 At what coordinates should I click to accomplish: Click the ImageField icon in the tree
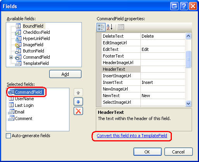pyautogui.click(x=18, y=45)
